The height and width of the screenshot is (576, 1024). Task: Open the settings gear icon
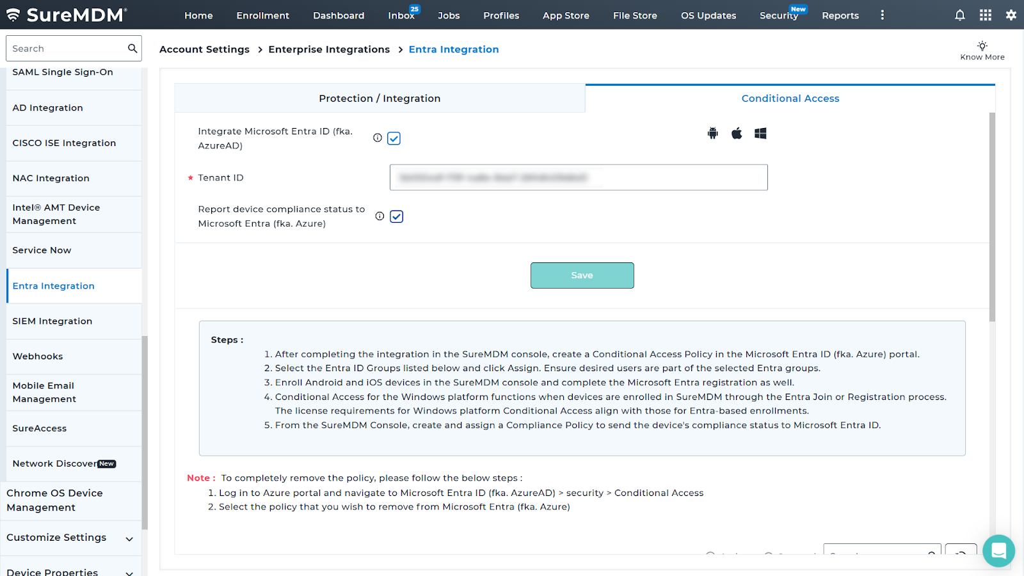1011,15
